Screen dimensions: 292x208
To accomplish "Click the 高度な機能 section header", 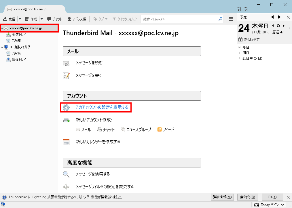I will [x=132, y=163].
